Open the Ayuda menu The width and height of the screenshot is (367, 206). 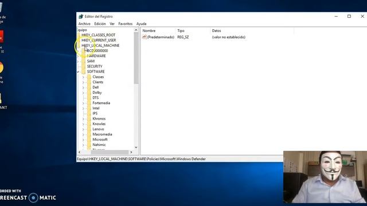click(x=142, y=24)
